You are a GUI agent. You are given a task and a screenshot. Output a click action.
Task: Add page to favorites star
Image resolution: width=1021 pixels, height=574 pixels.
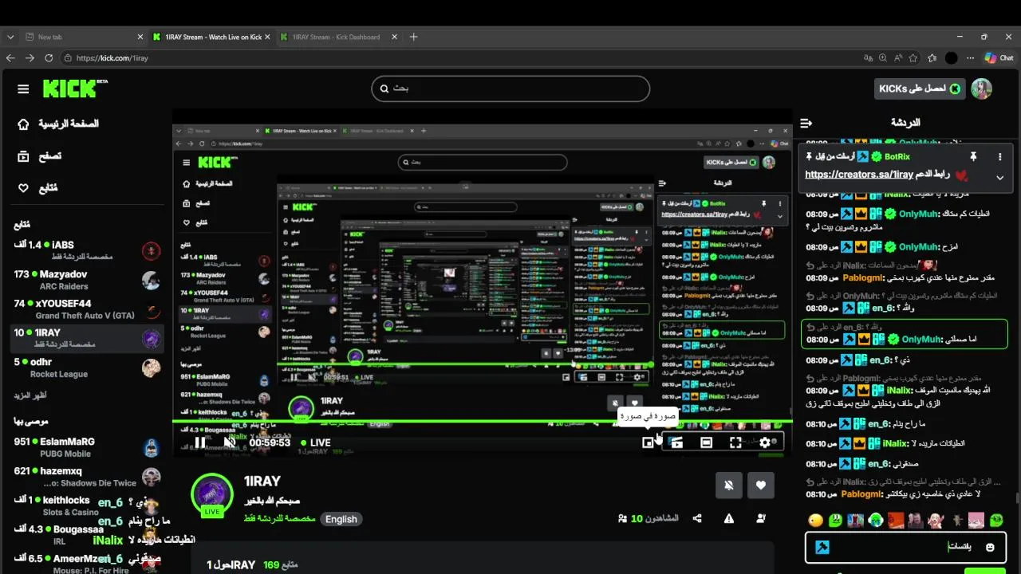[x=913, y=58]
